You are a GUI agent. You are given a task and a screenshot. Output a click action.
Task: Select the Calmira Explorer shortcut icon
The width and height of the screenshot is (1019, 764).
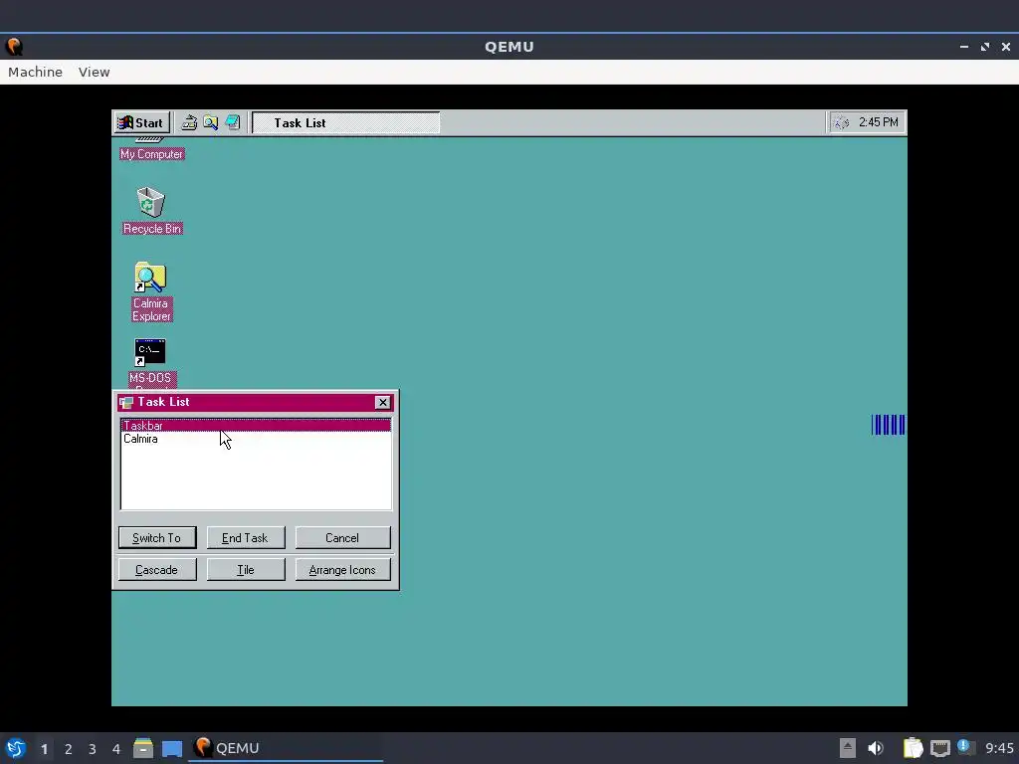pyautogui.click(x=150, y=278)
